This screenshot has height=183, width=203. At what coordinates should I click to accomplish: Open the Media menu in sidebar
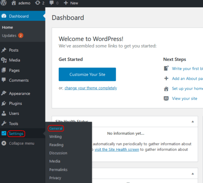tap(15, 60)
